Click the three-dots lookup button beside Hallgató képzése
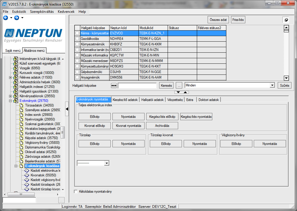297x211 pixels. pyautogui.click(x=114, y=86)
